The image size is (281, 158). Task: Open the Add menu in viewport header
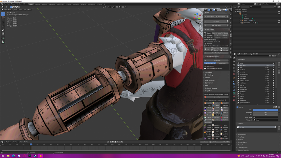25,10
